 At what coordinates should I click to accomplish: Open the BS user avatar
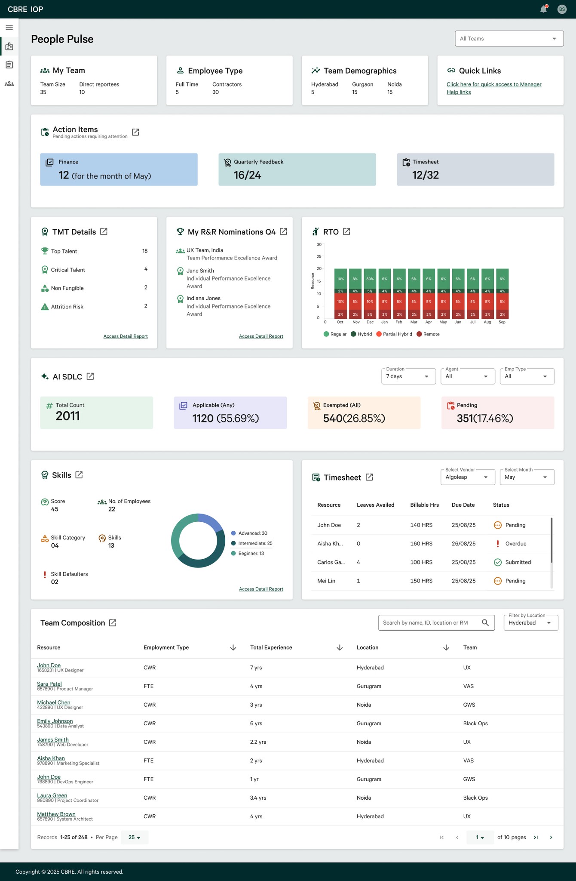(x=562, y=9)
